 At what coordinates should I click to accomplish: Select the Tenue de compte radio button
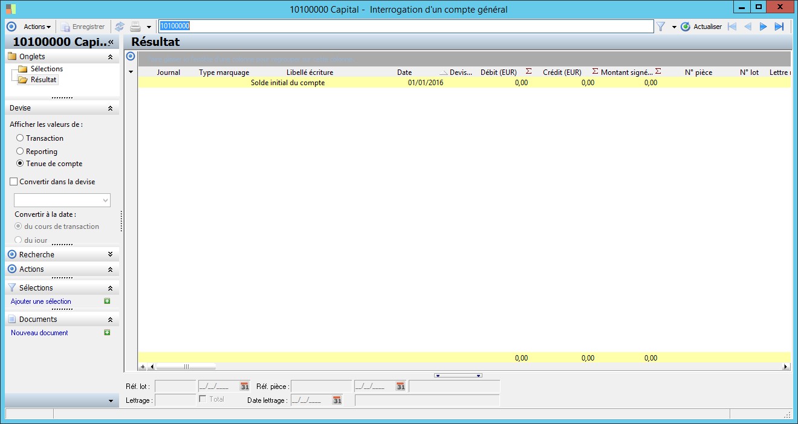coord(20,164)
